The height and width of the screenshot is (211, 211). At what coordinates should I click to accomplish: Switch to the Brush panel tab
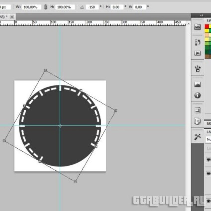209,124
